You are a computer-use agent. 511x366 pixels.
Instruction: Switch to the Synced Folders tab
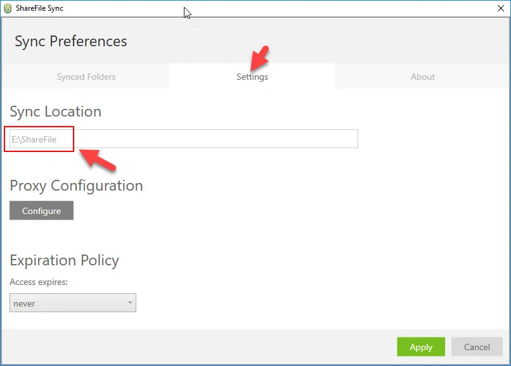click(x=86, y=77)
